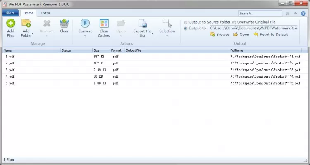The width and height of the screenshot is (310, 165).
Task: Select the Output to custom path option
Action: 186,28
